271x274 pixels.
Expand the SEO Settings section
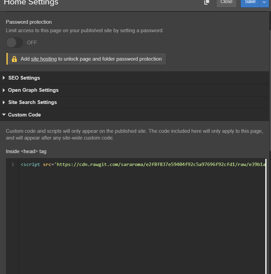pyautogui.click(x=135, y=78)
